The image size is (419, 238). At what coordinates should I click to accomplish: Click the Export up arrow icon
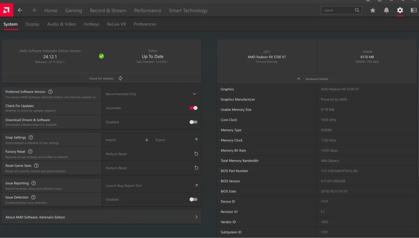coord(197,140)
